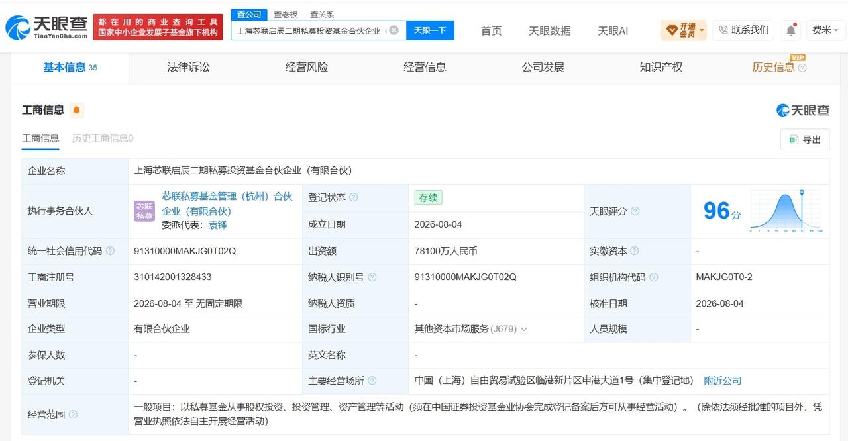
Task: Click help icon next to 登记状态
Action: [x=353, y=197]
